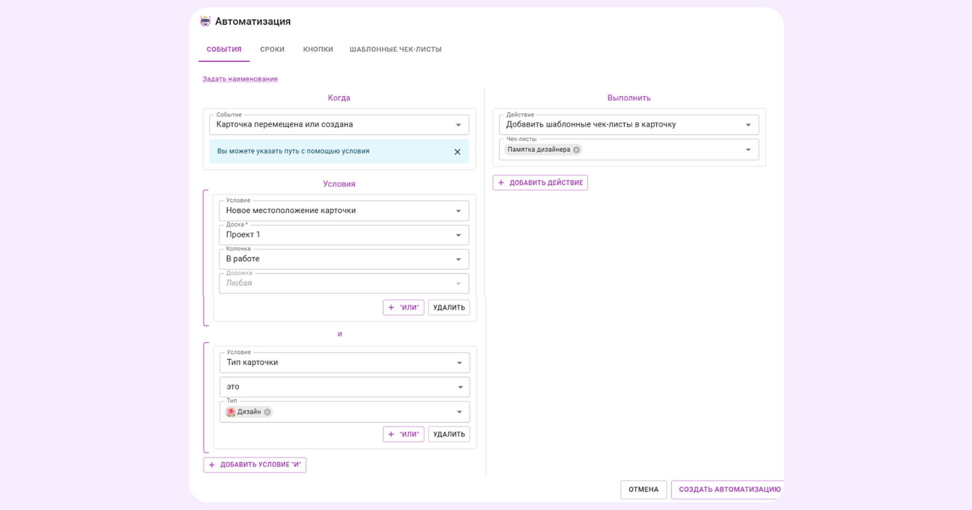972x510 pixels.
Task: Click the robot icon next to Автоматизация
Action: (x=206, y=21)
